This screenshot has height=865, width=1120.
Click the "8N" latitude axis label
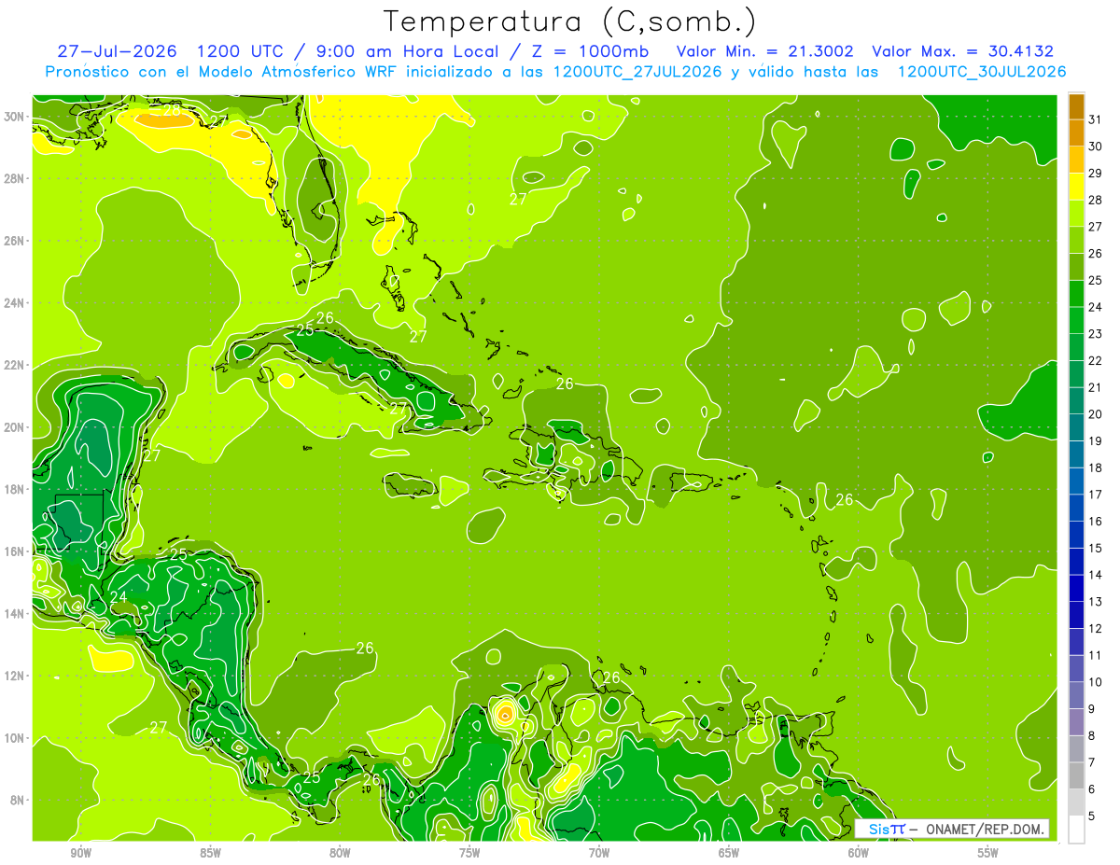point(18,801)
